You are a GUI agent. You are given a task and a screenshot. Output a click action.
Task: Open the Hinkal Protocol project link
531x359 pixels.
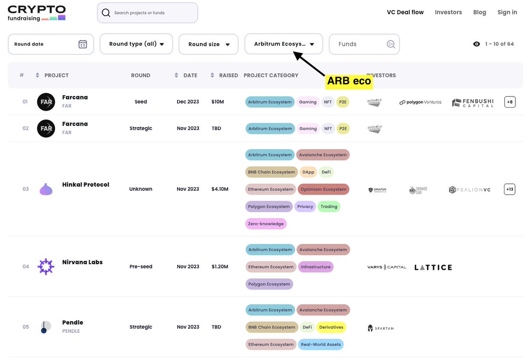[85, 185]
